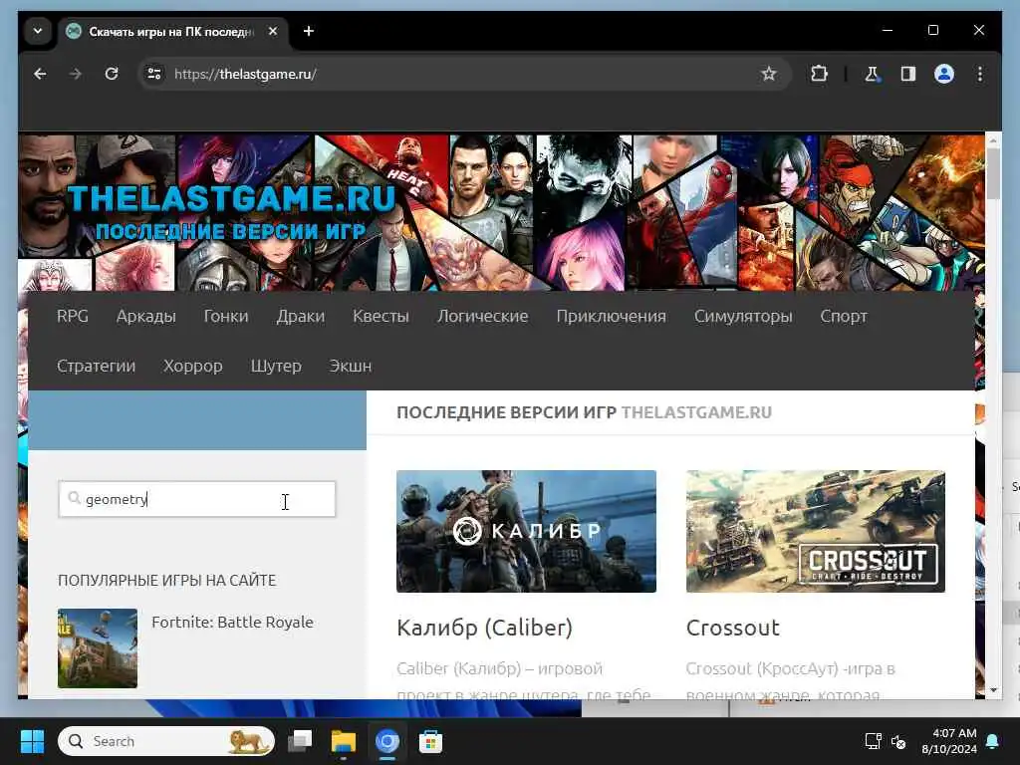Select the Стратегии menu item
Image resolution: width=1020 pixels, height=765 pixels.
(x=97, y=367)
